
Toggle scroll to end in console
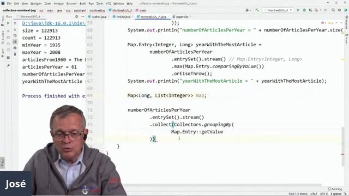point(15,42)
